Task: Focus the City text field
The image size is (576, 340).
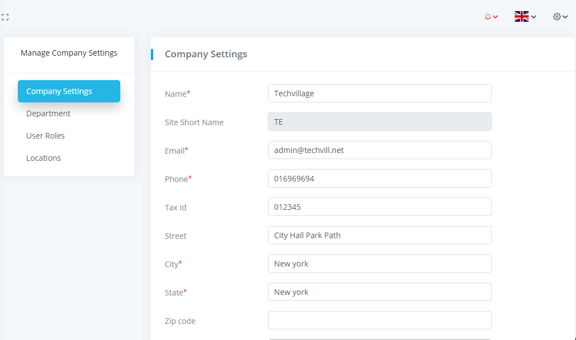Action: pyautogui.click(x=379, y=264)
